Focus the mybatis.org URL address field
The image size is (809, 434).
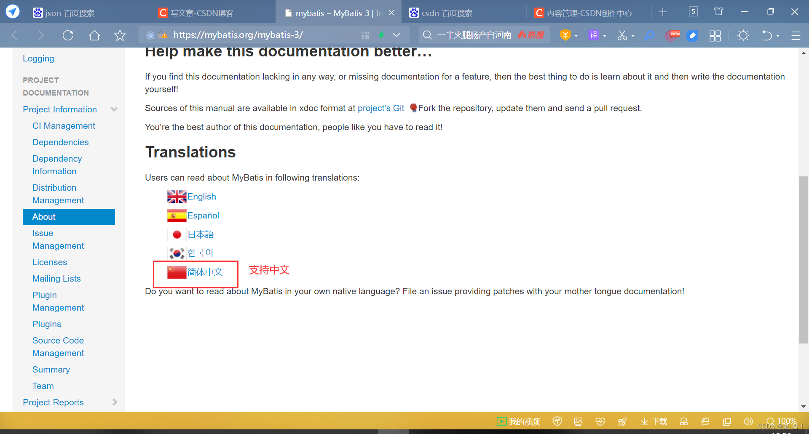[x=238, y=35]
